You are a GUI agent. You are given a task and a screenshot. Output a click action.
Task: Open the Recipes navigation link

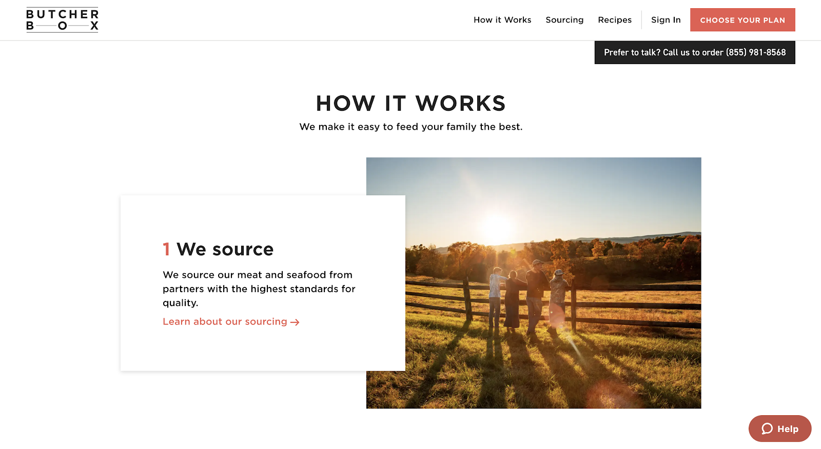click(x=615, y=20)
